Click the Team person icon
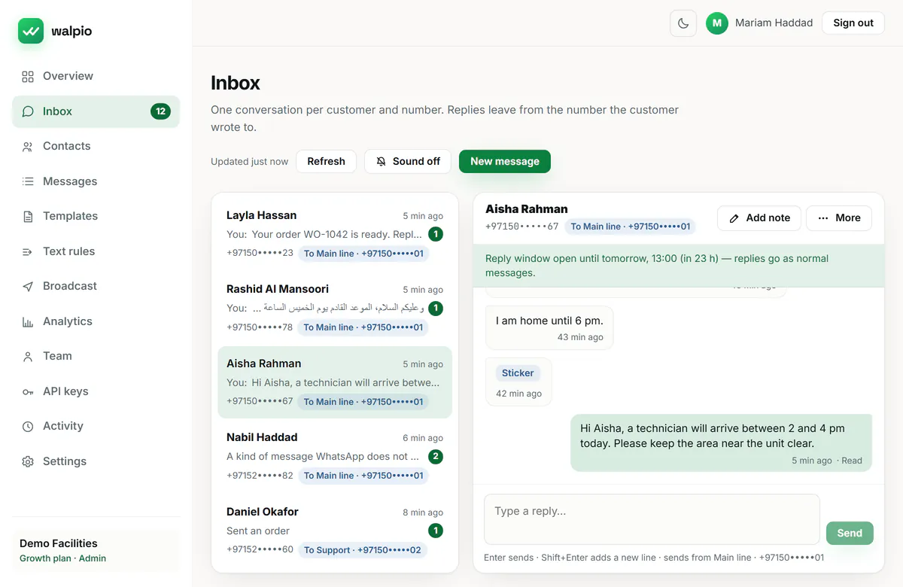903x587 pixels. [x=28, y=357]
